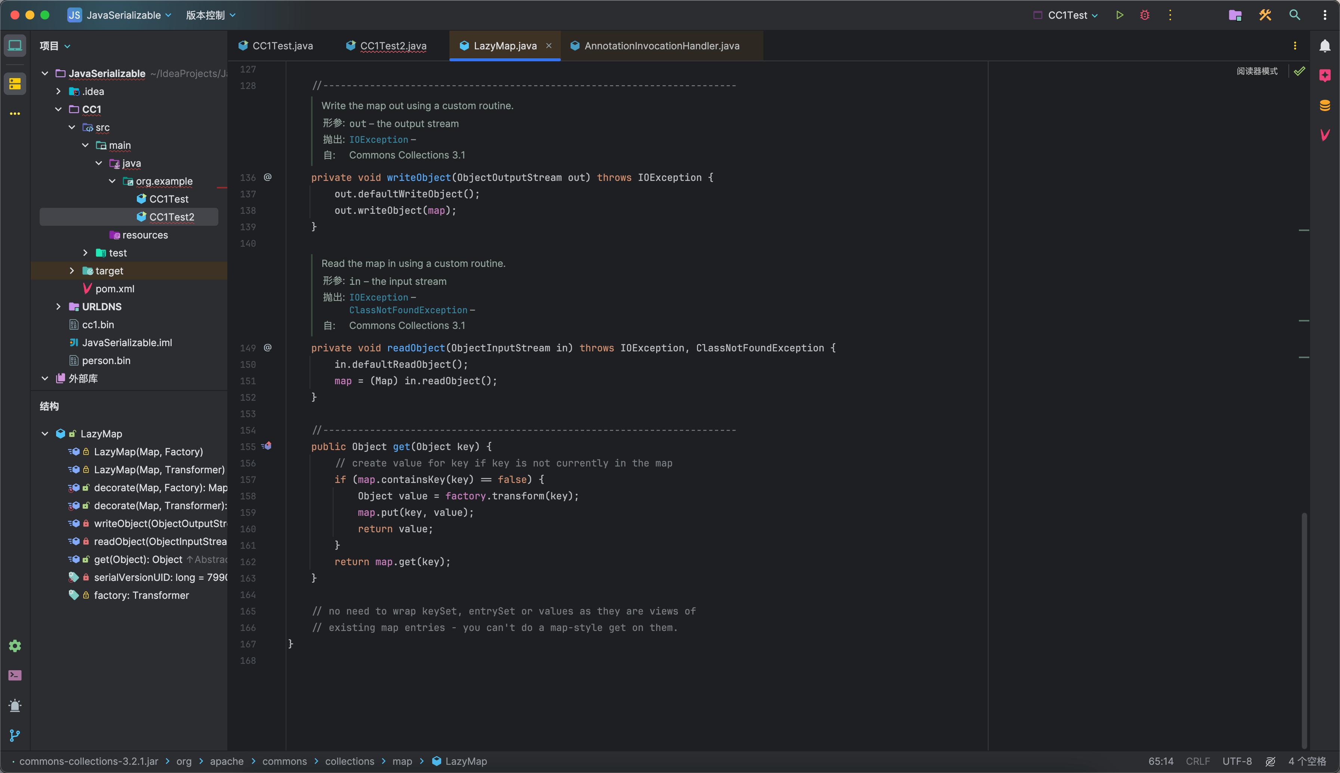Switch to CC1Test.java tab
This screenshot has height=773, width=1340.
point(276,46)
